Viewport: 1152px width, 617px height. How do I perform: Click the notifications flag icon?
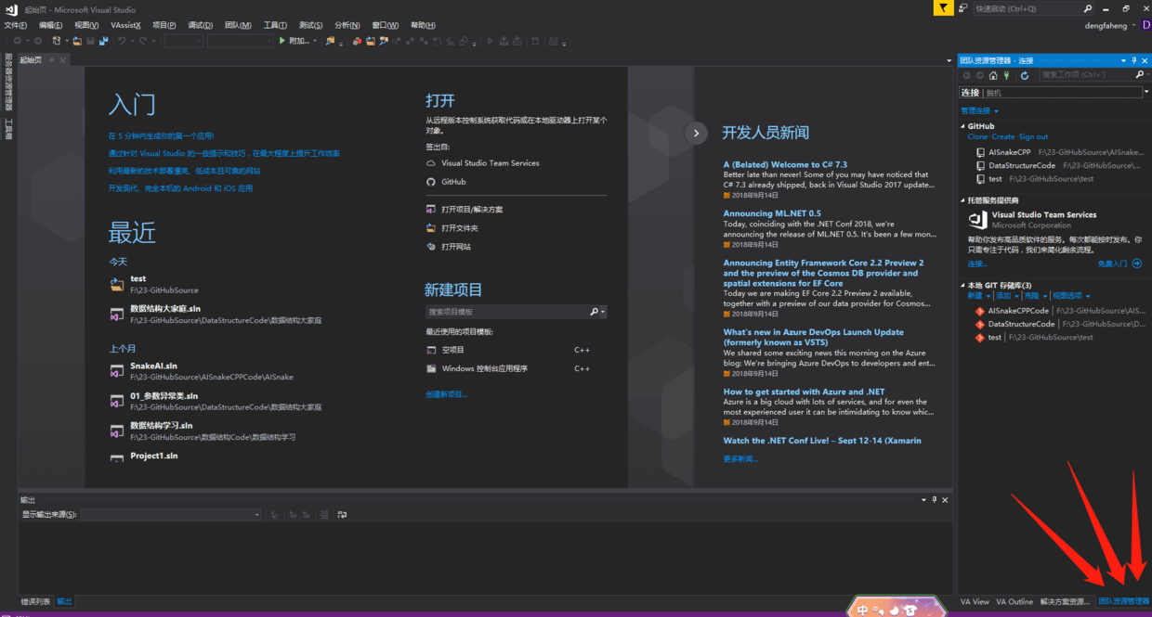coord(943,8)
